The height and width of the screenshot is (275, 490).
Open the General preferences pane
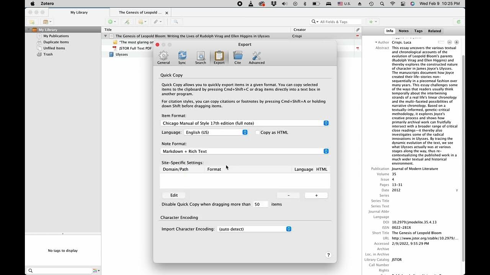(163, 57)
